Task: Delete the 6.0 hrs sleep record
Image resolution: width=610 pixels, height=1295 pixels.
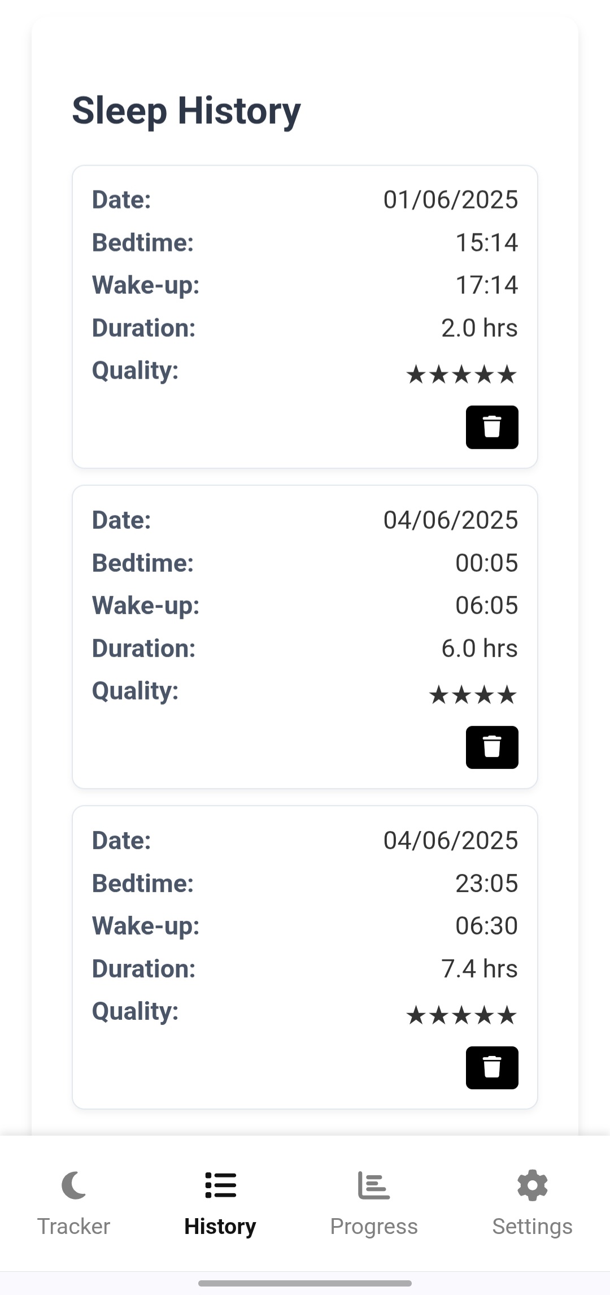Action: (492, 747)
